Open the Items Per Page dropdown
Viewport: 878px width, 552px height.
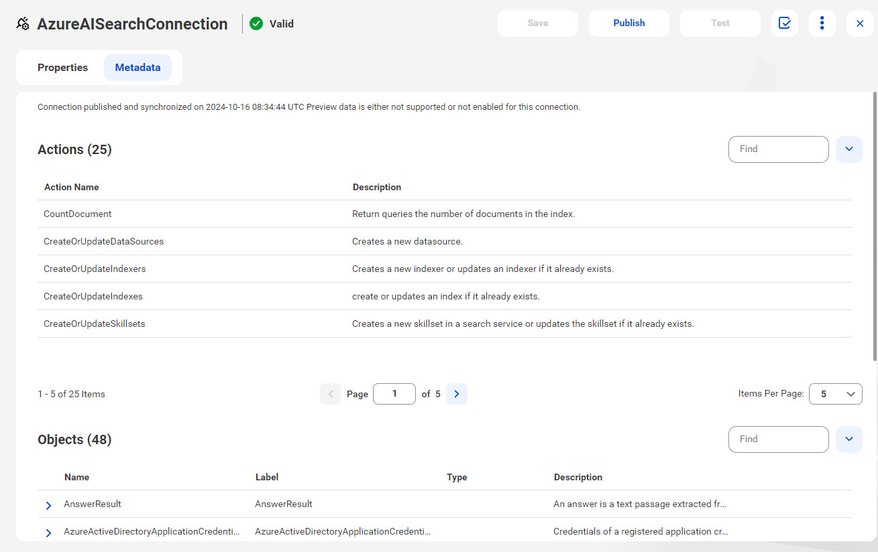tap(836, 394)
